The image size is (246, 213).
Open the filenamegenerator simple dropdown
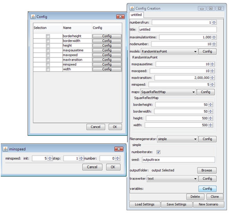click(x=177, y=139)
